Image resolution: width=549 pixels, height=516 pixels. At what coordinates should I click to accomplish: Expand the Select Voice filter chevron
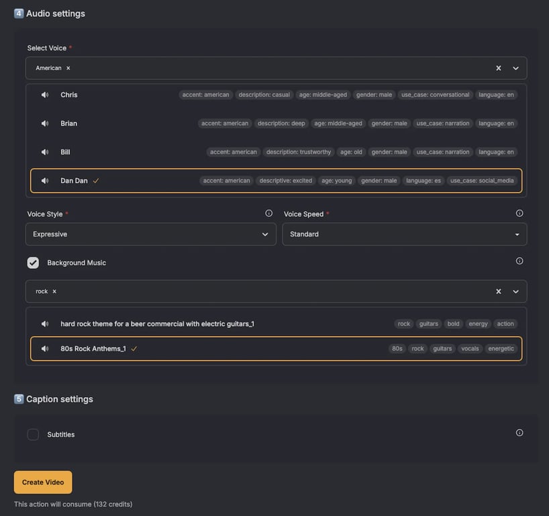[x=515, y=69]
